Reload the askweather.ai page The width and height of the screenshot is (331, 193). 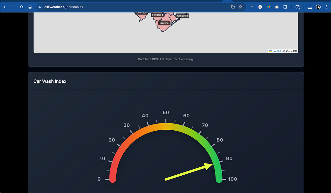(x=22, y=7)
